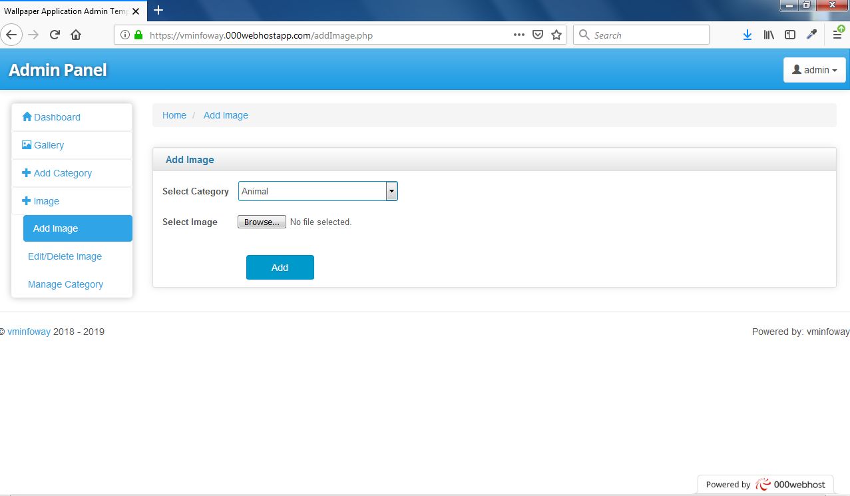This screenshot has width=850, height=496.
Task: Open the vminfoway footer link
Action: (x=29, y=332)
